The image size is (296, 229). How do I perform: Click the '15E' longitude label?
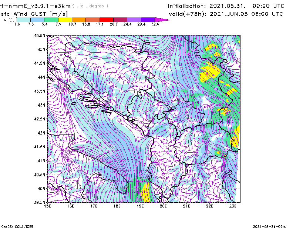[x=47, y=206]
